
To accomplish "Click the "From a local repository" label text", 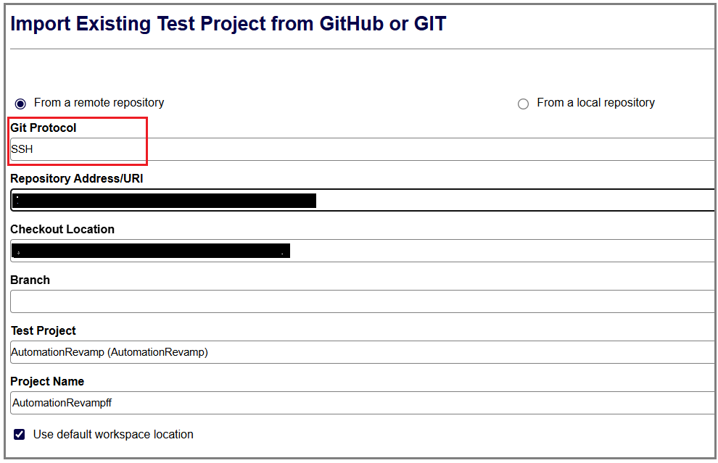I will point(595,103).
